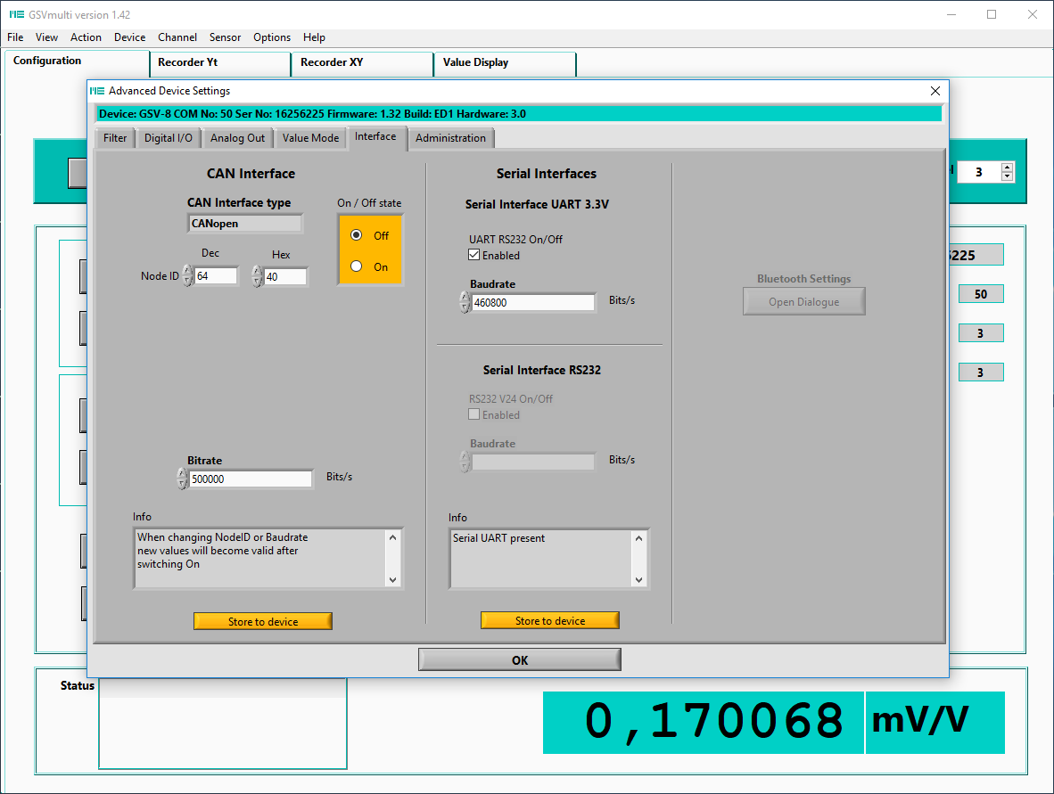Viewport: 1054px width, 794px height.
Task: Click the CAN Bitrate input field
Action: pyautogui.click(x=251, y=479)
